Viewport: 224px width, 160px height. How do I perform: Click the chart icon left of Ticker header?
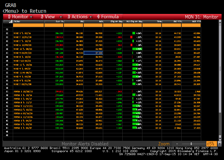(11, 22)
